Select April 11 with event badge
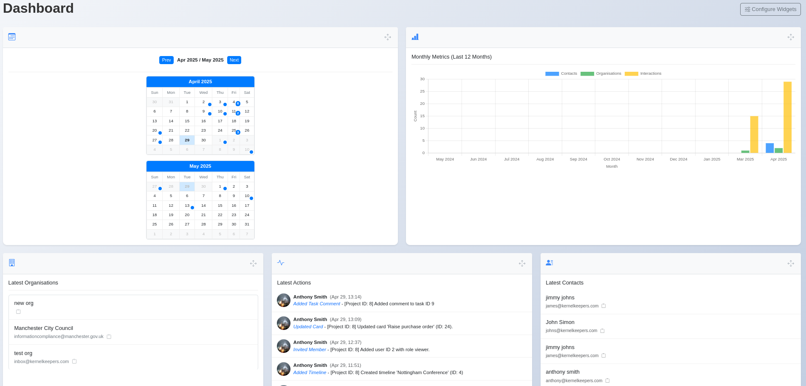The height and width of the screenshot is (386, 806). [x=234, y=112]
